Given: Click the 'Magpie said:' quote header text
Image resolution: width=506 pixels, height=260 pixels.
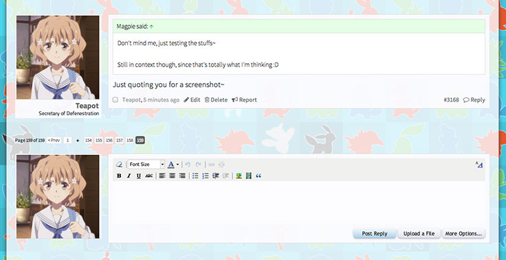Looking at the screenshot, I should 132,27.
